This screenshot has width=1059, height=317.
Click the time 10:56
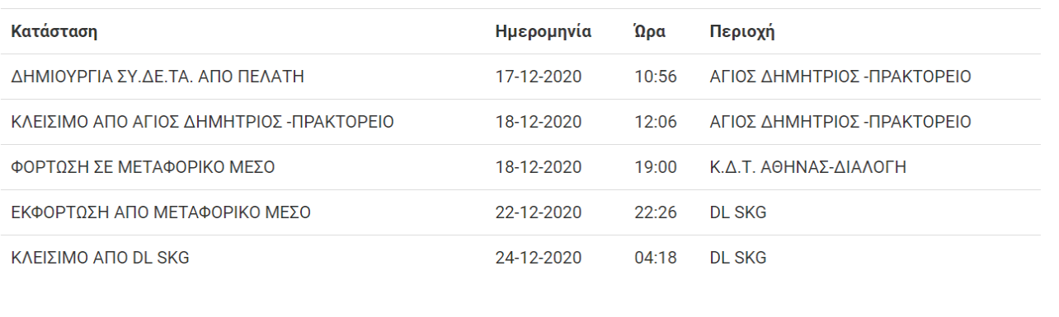click(x=656, y=77)
